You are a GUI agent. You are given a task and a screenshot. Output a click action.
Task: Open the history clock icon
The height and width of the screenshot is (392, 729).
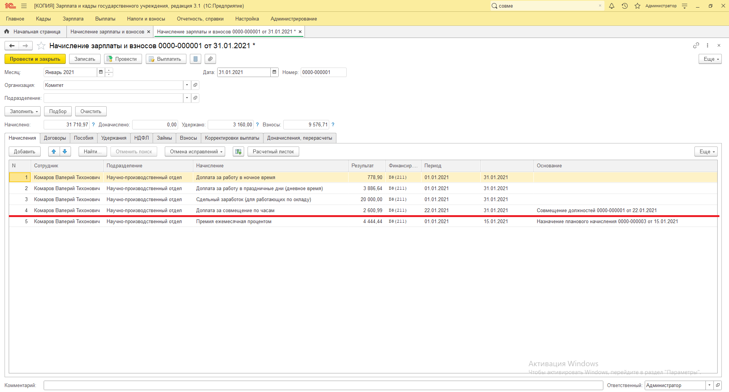pos(625,6)
